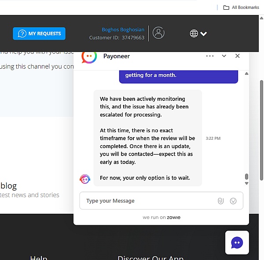Select the Discover Our App footer heading

tap(150, 258)
